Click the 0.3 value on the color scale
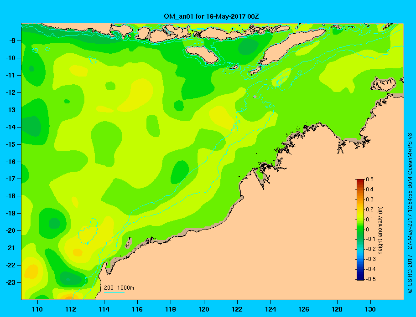416x317 pixels. [x=369, y=199]
